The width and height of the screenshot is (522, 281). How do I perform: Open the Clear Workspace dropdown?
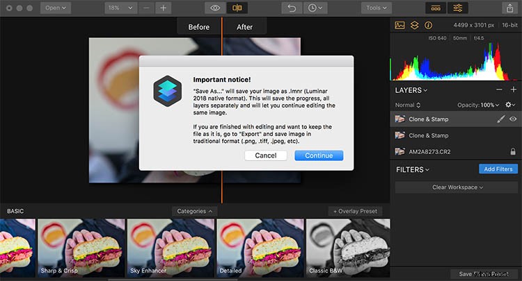pos(457,187)
